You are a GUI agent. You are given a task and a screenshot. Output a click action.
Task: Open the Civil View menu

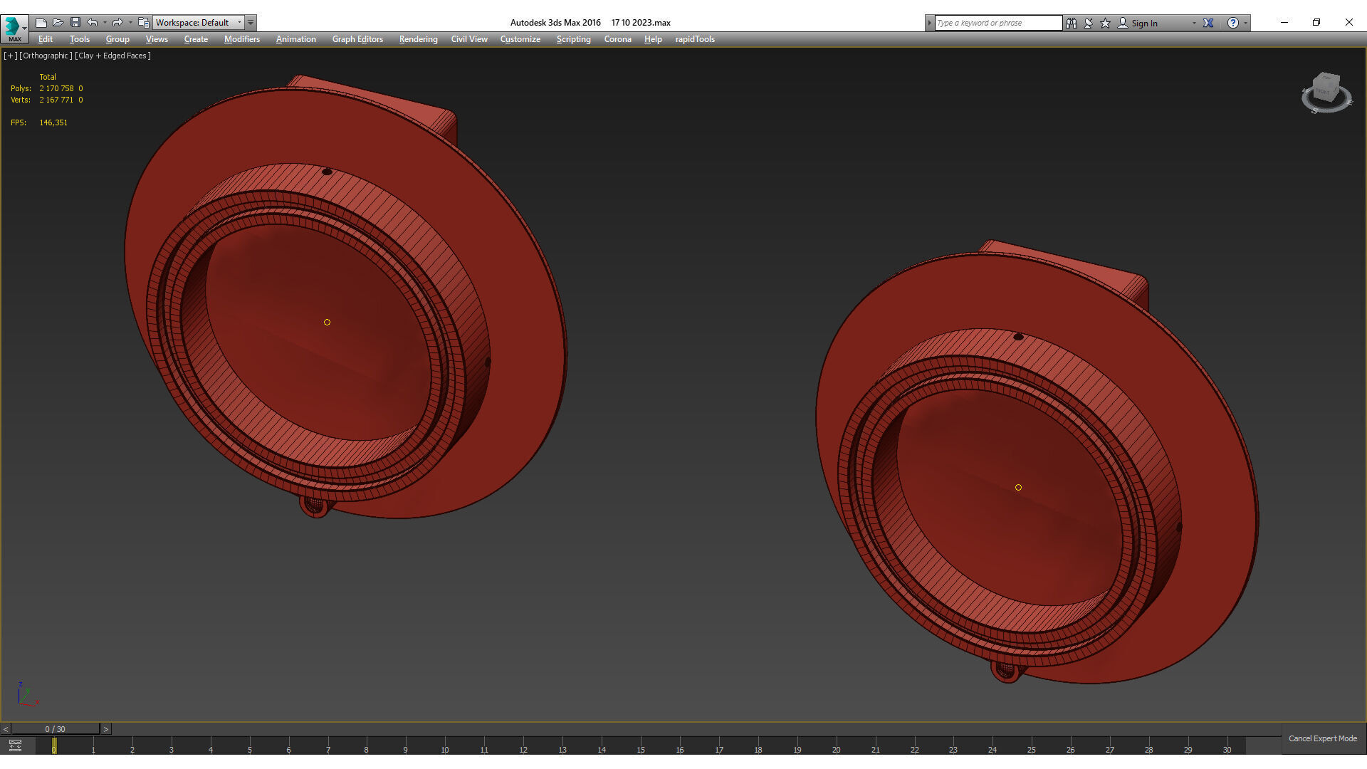click(x=469, y=39)
